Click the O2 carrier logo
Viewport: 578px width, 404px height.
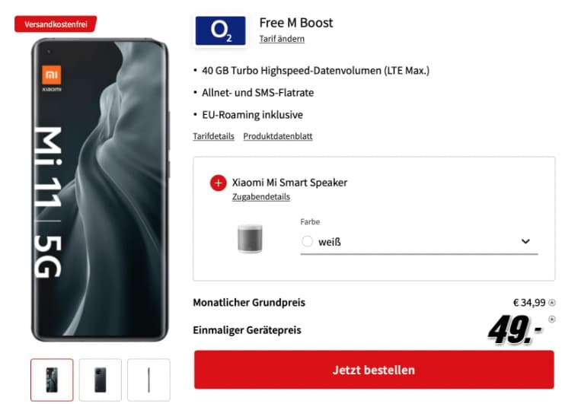[x=220, y=30]
